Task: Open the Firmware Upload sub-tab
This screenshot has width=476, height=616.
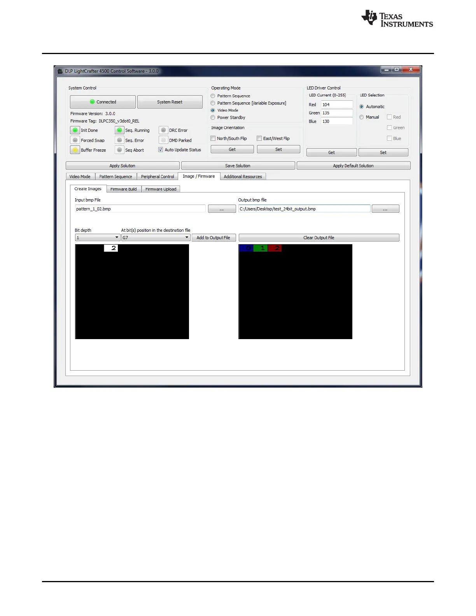Action: coord(161,189)
